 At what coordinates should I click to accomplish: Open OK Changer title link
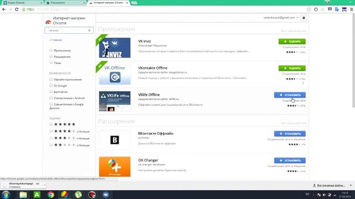[148, 160]
